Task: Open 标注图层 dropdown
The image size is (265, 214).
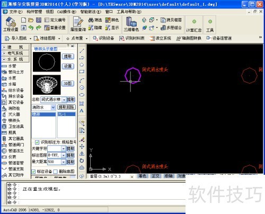Action: [64, 155]
